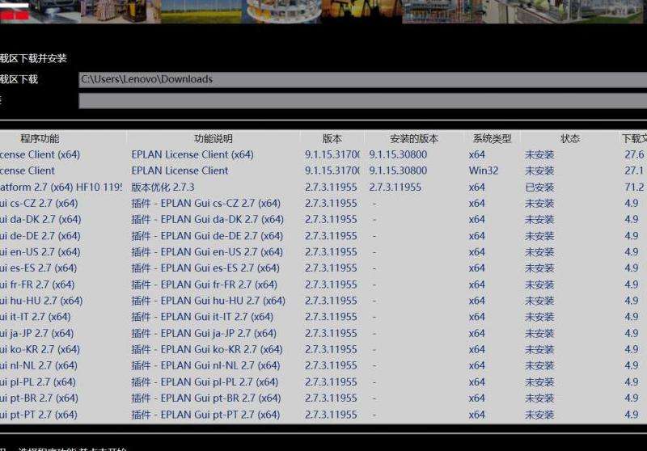Click the 系统类型 column header
The image size is (647, 451).
492,138
